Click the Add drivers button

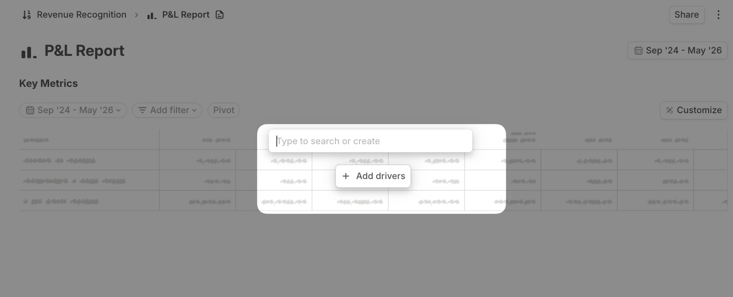(373, 176)
